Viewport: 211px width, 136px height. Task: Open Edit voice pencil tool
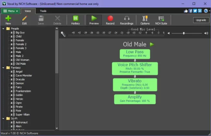[x=25, y=18]
